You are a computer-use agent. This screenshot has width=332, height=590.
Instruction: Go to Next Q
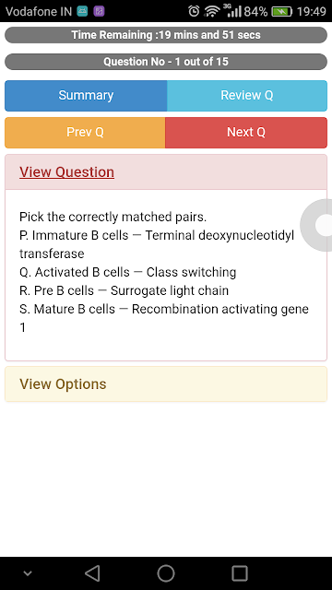246,133
